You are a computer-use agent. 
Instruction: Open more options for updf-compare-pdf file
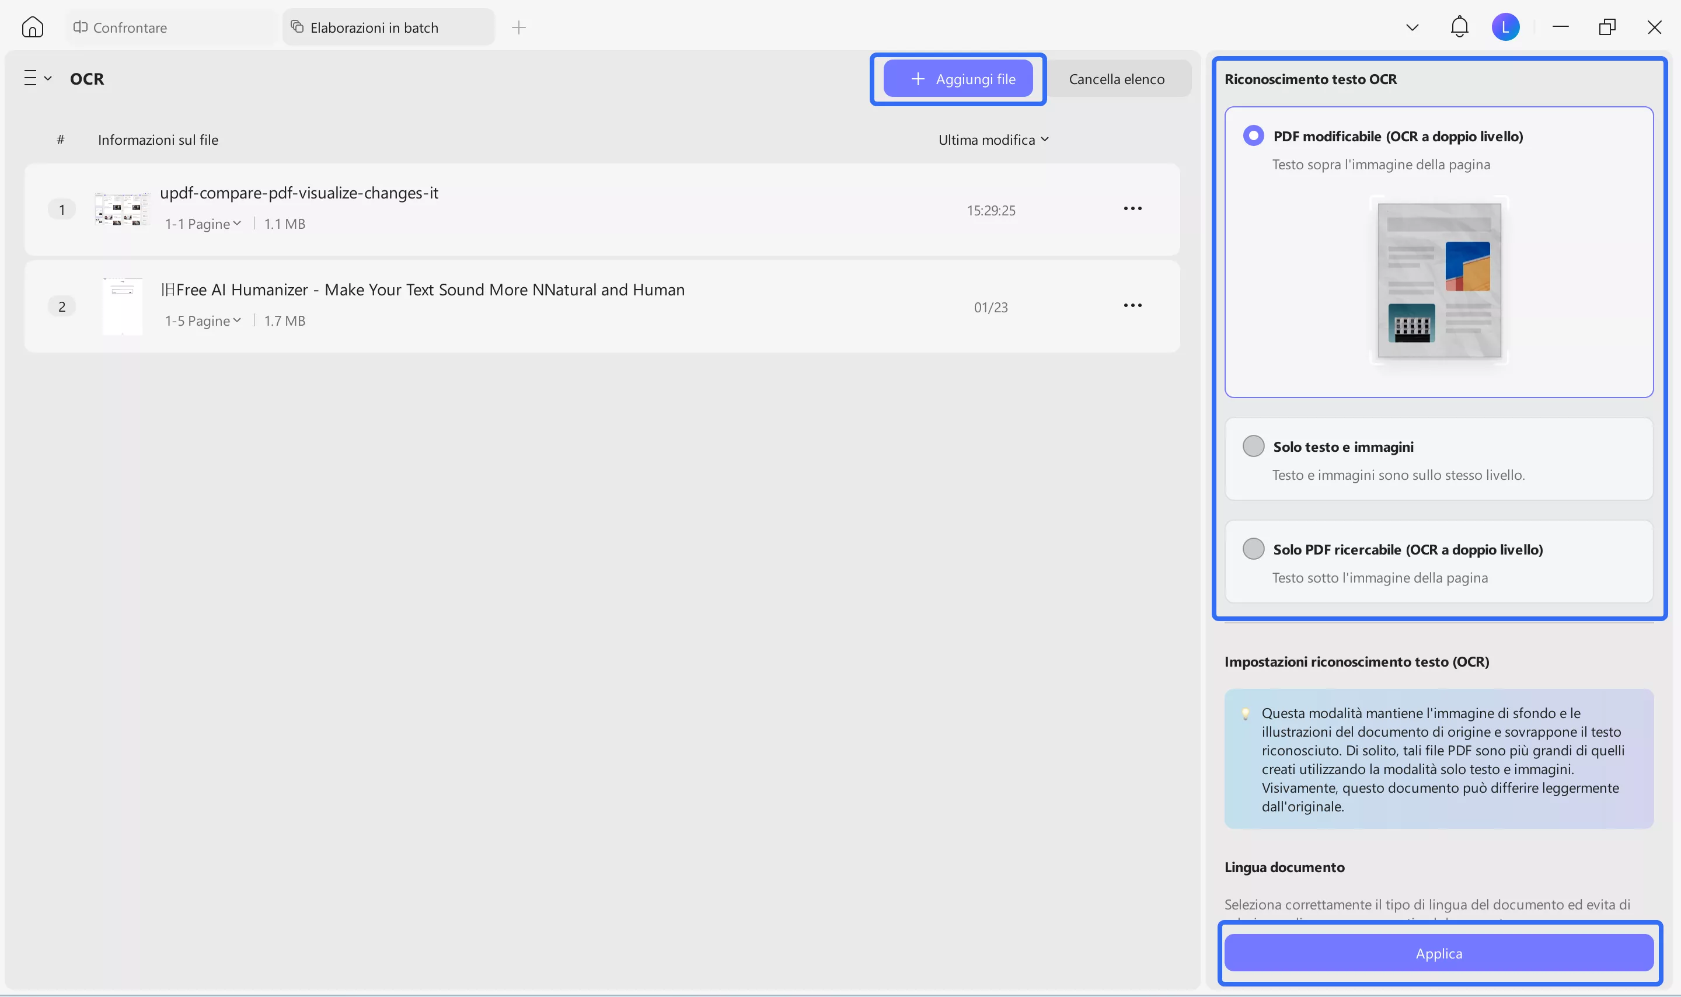tap(1132, 208)
